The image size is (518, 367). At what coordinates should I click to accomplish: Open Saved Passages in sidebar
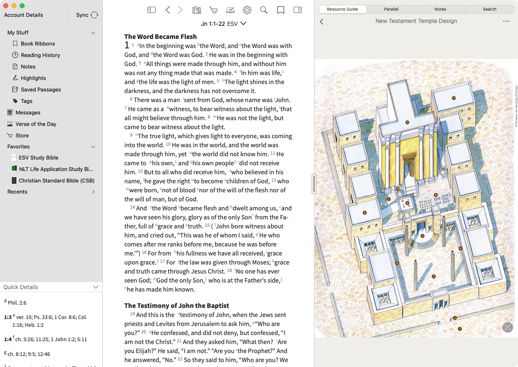(x=41, y=89)
